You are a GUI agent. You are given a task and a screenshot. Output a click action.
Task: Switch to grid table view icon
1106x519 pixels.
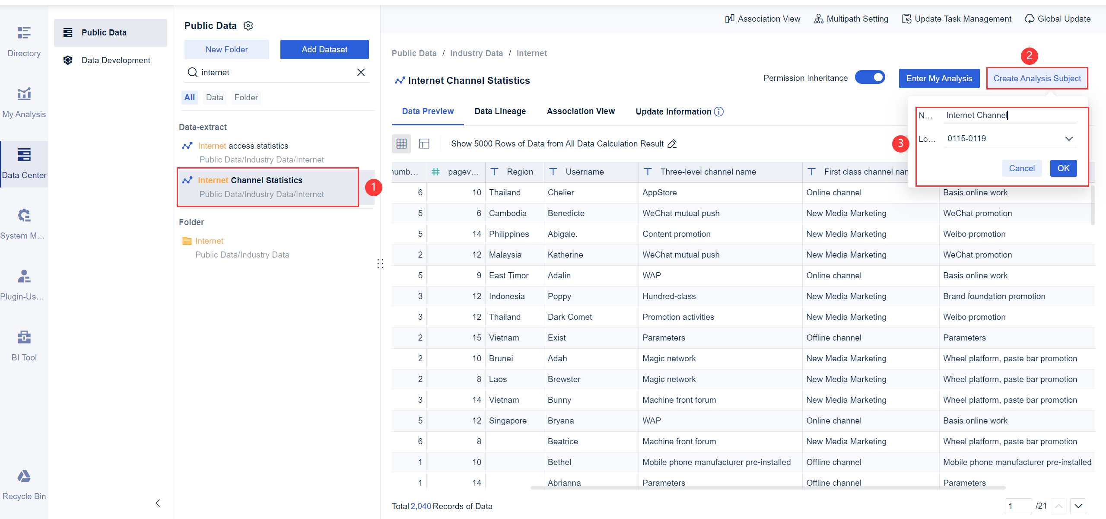401,143
